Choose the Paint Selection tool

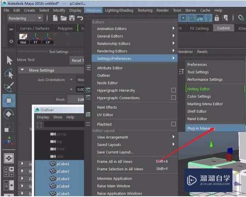[9, 87]
